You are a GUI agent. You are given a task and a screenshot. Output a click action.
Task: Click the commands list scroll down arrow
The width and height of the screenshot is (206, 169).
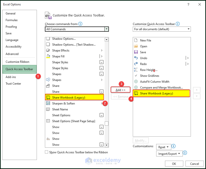click(x=106, y=145)
